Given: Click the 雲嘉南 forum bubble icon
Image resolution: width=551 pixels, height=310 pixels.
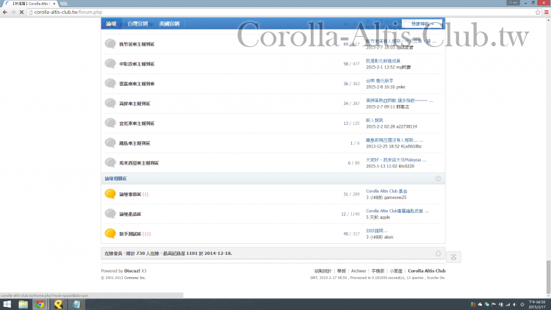Looking at the screenshot, I should coord(110,83).
